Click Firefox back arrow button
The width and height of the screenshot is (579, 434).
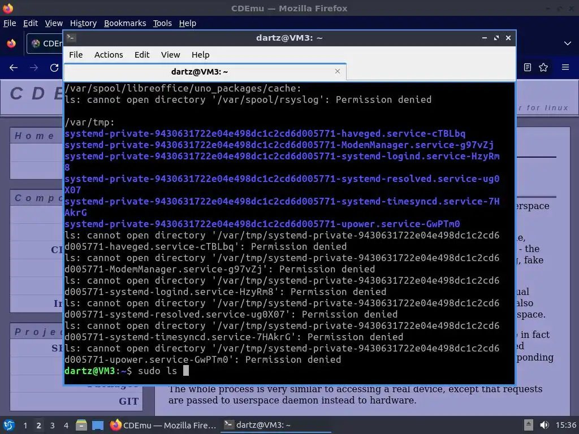14,68
